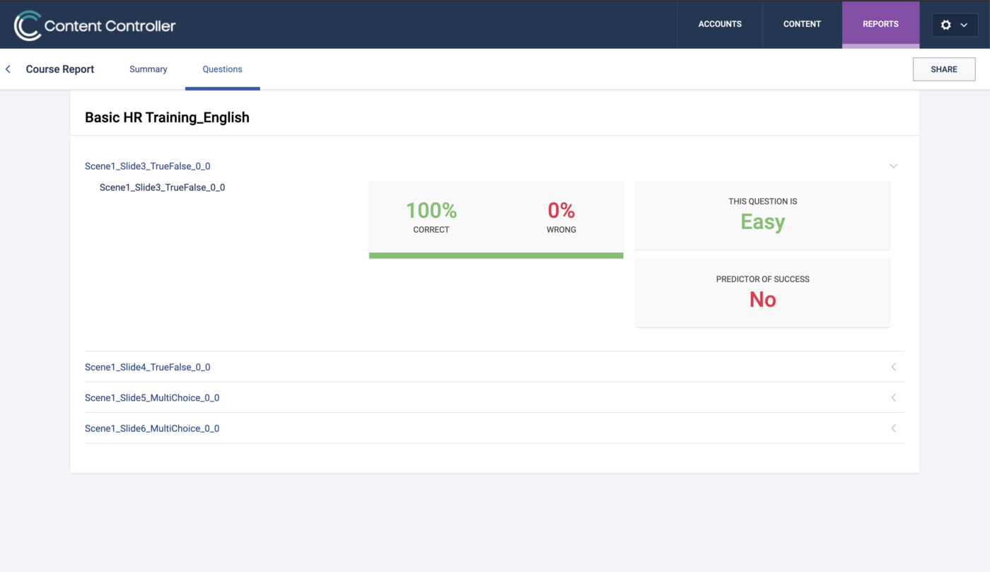
Task: Click the 'This Question Is Easy' card
Action: point(762,215)
